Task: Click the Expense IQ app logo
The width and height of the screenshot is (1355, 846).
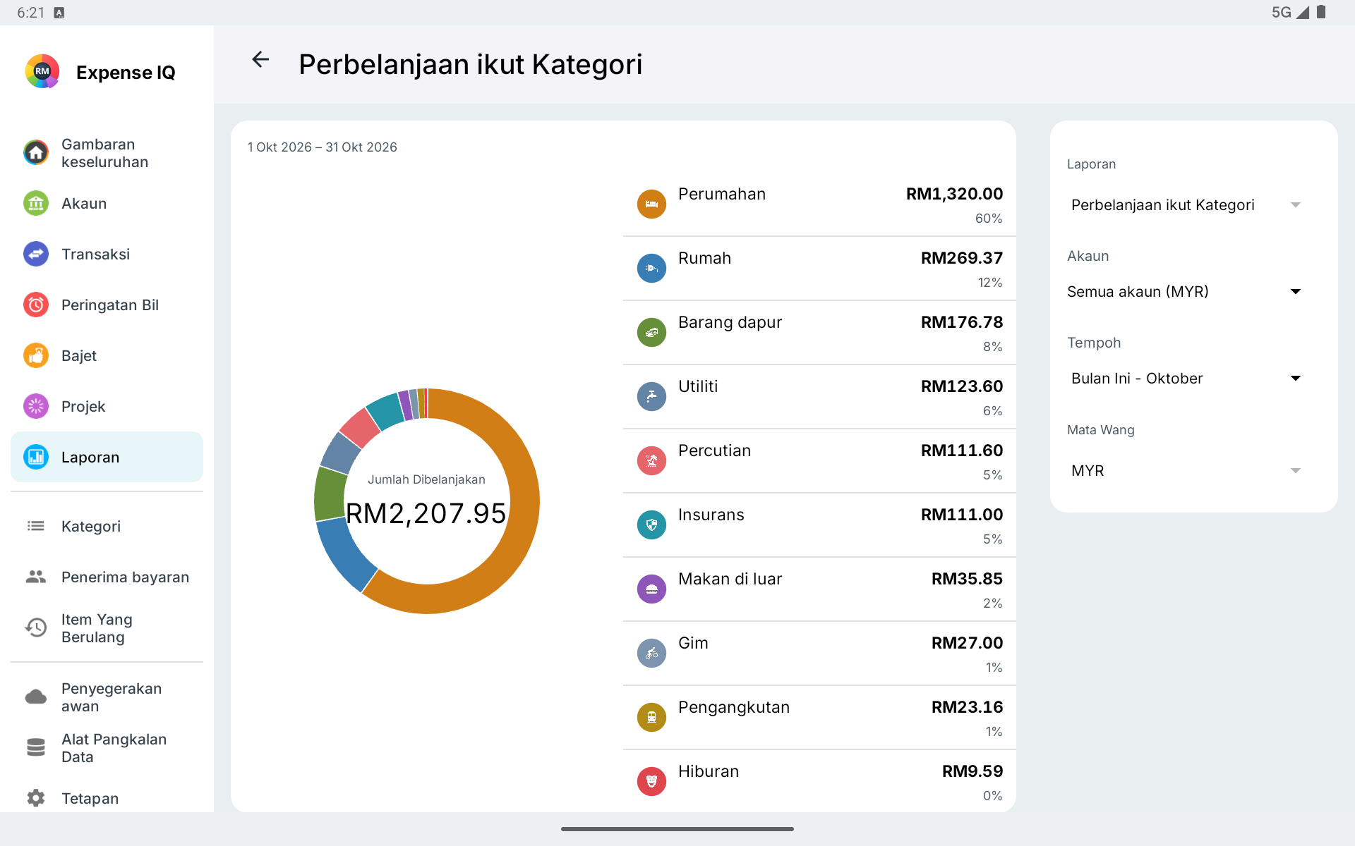Action: point(42,71)
